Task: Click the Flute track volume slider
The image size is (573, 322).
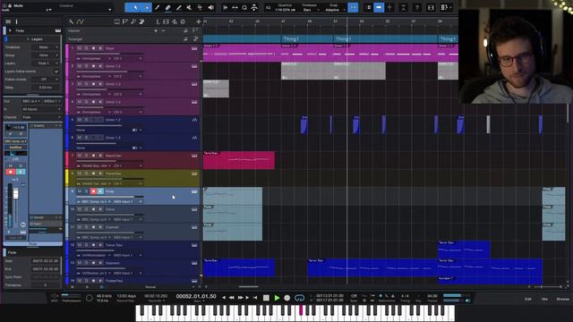Action: coord(109,197)
